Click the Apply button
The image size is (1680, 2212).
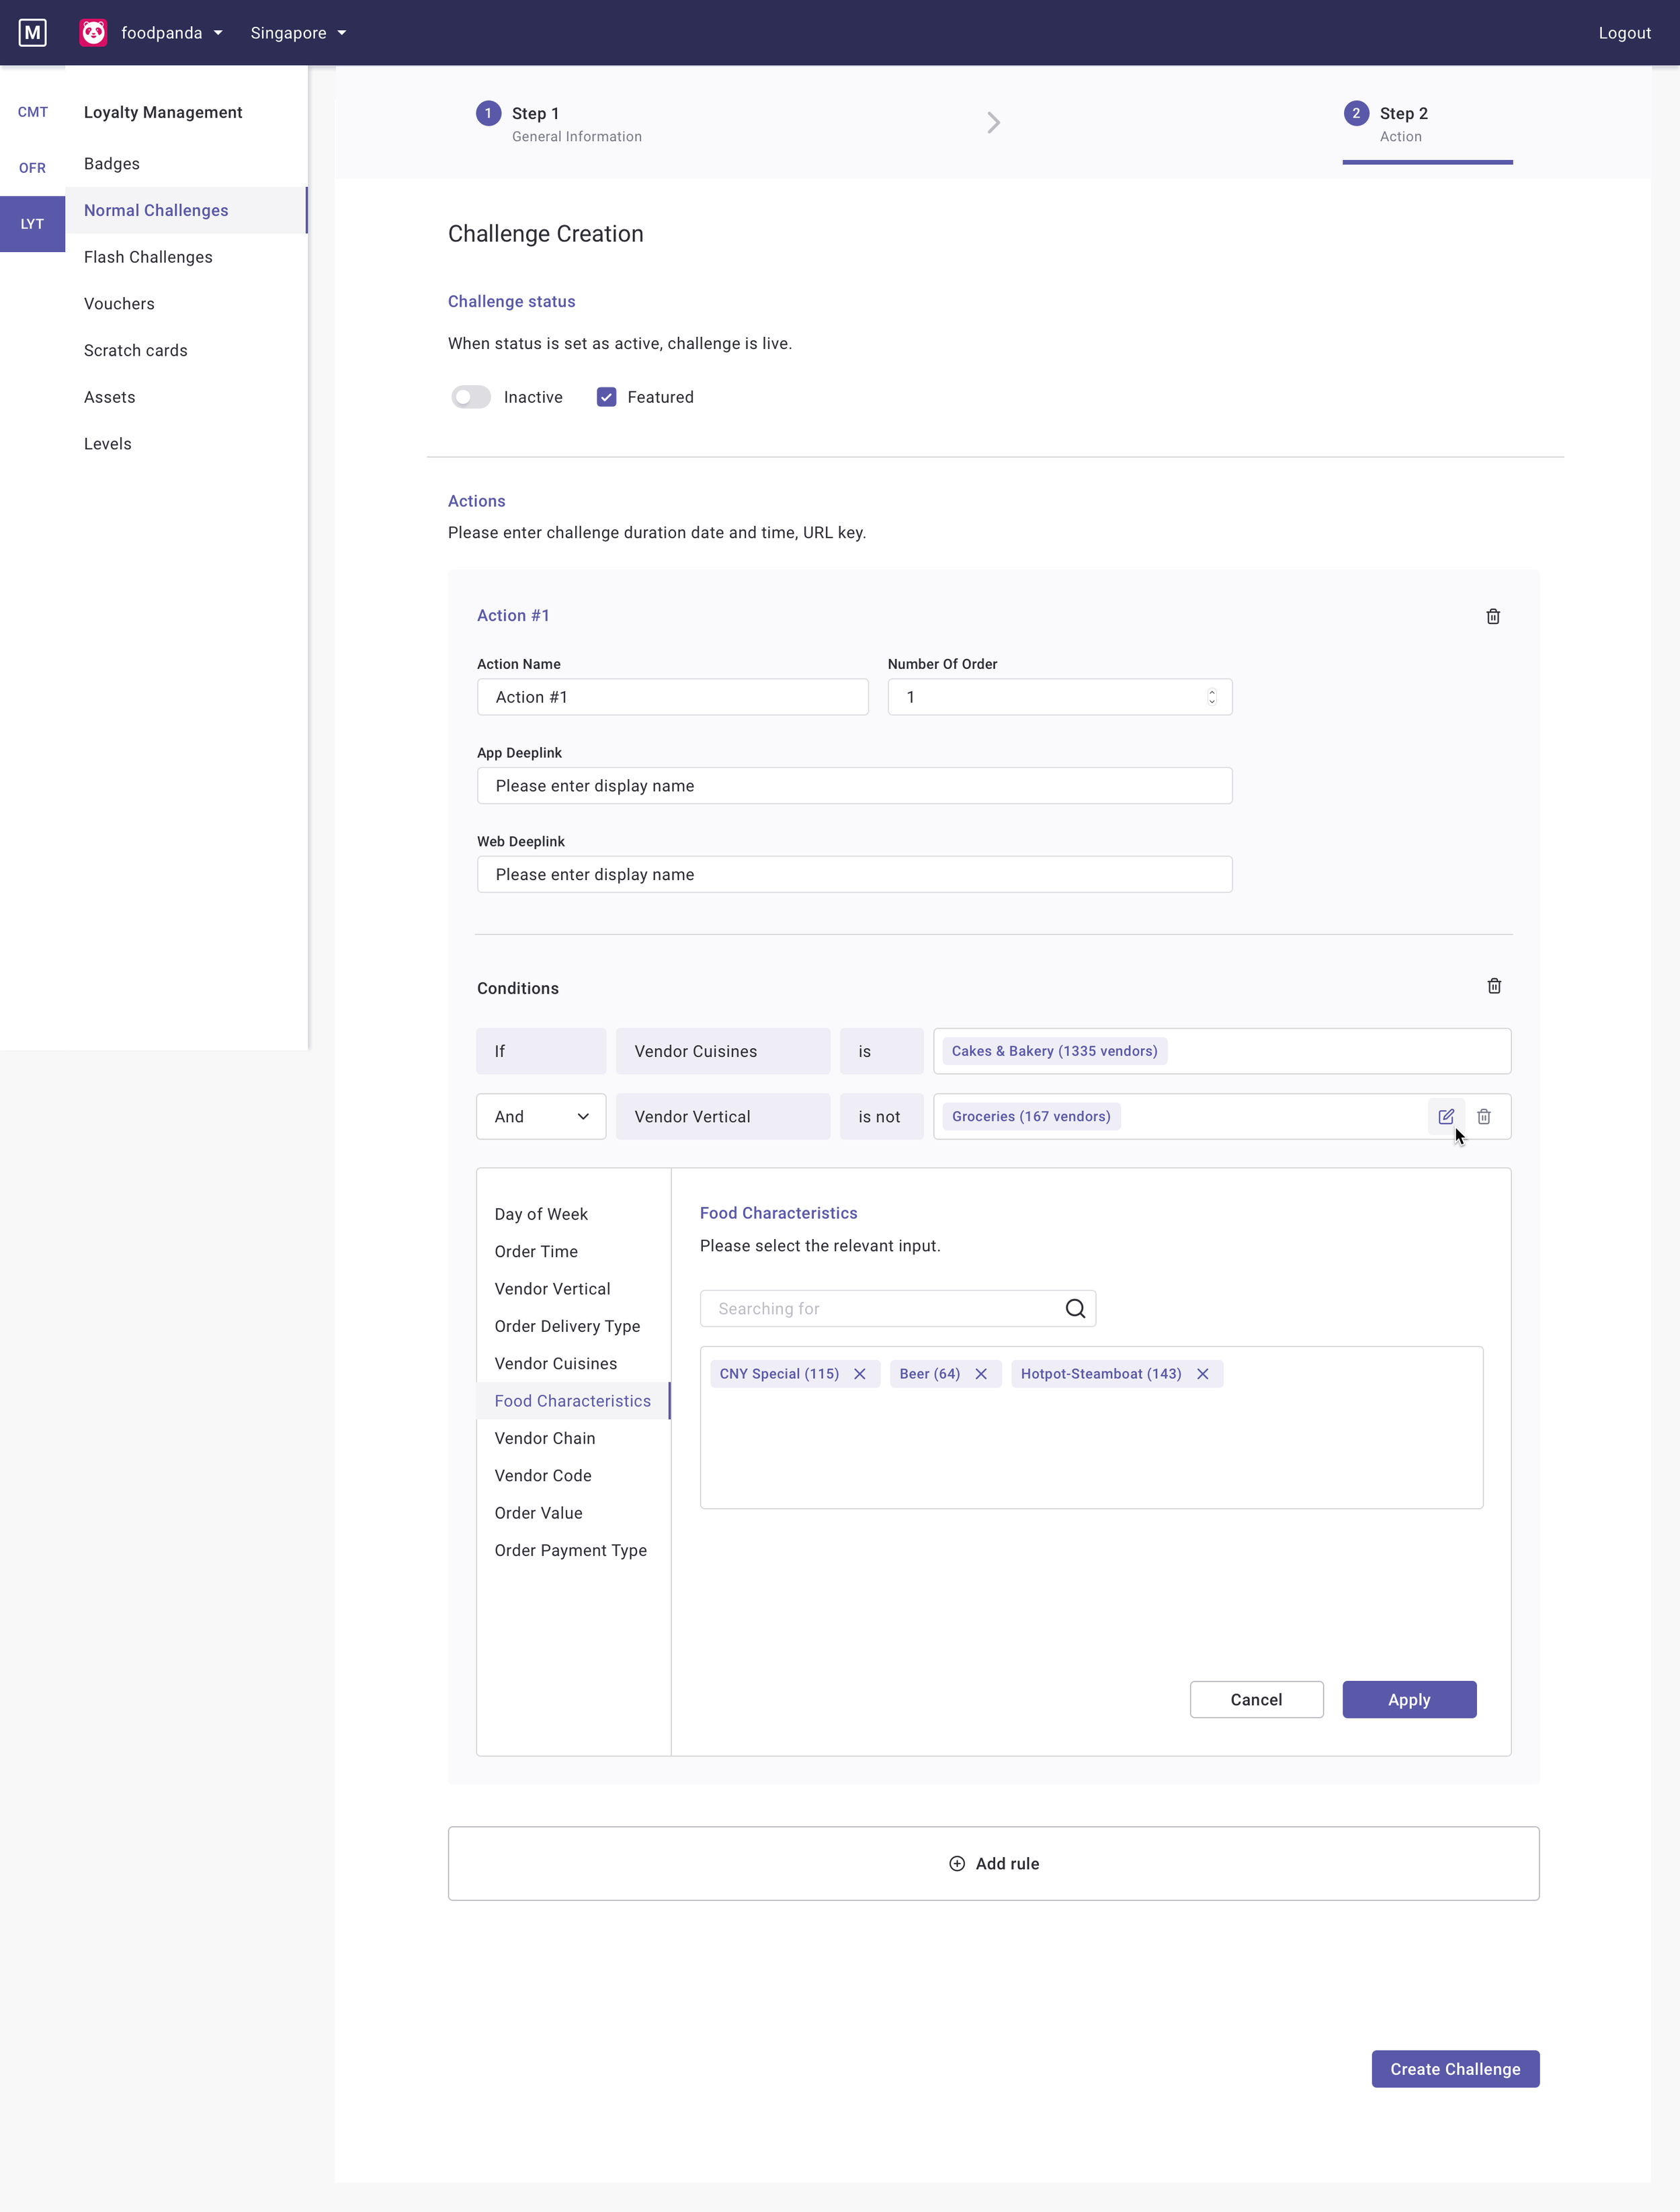click(x=1408, y=1700)
